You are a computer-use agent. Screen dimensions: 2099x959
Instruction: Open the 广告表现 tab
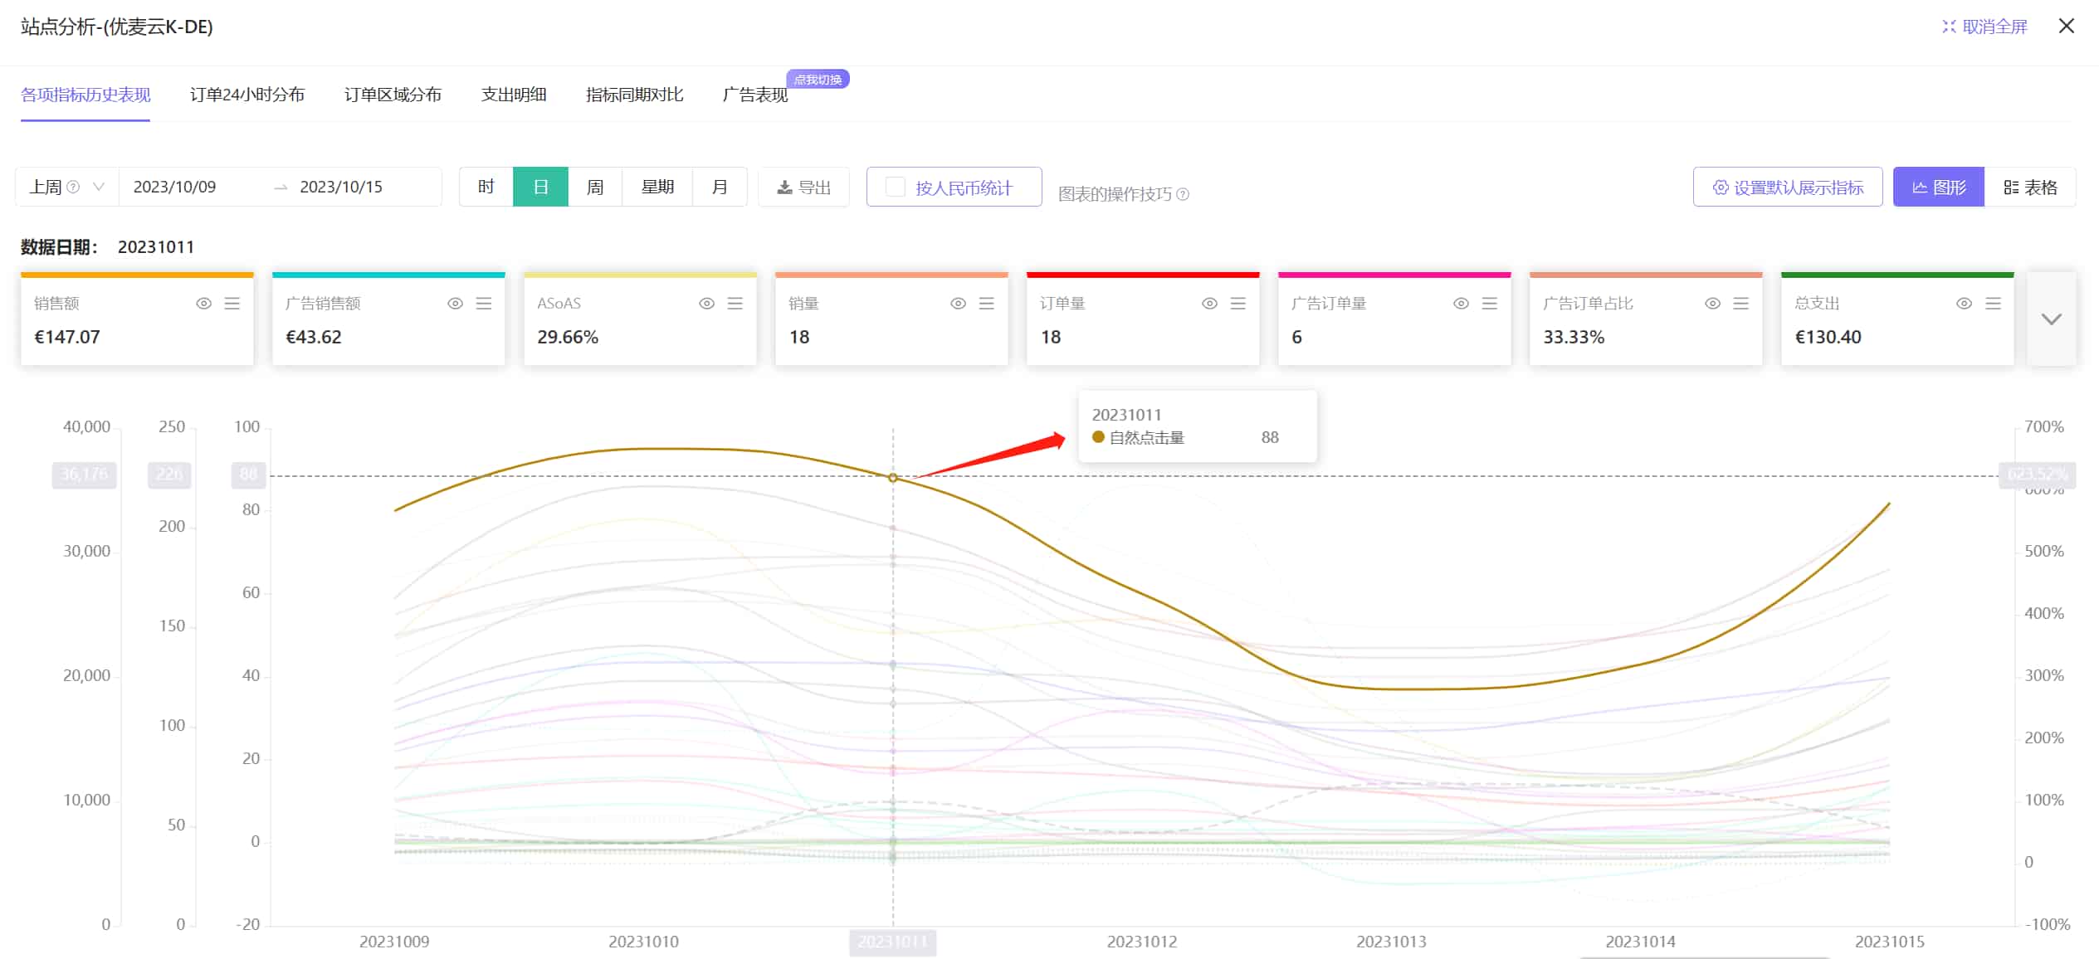tap(755, 95)
